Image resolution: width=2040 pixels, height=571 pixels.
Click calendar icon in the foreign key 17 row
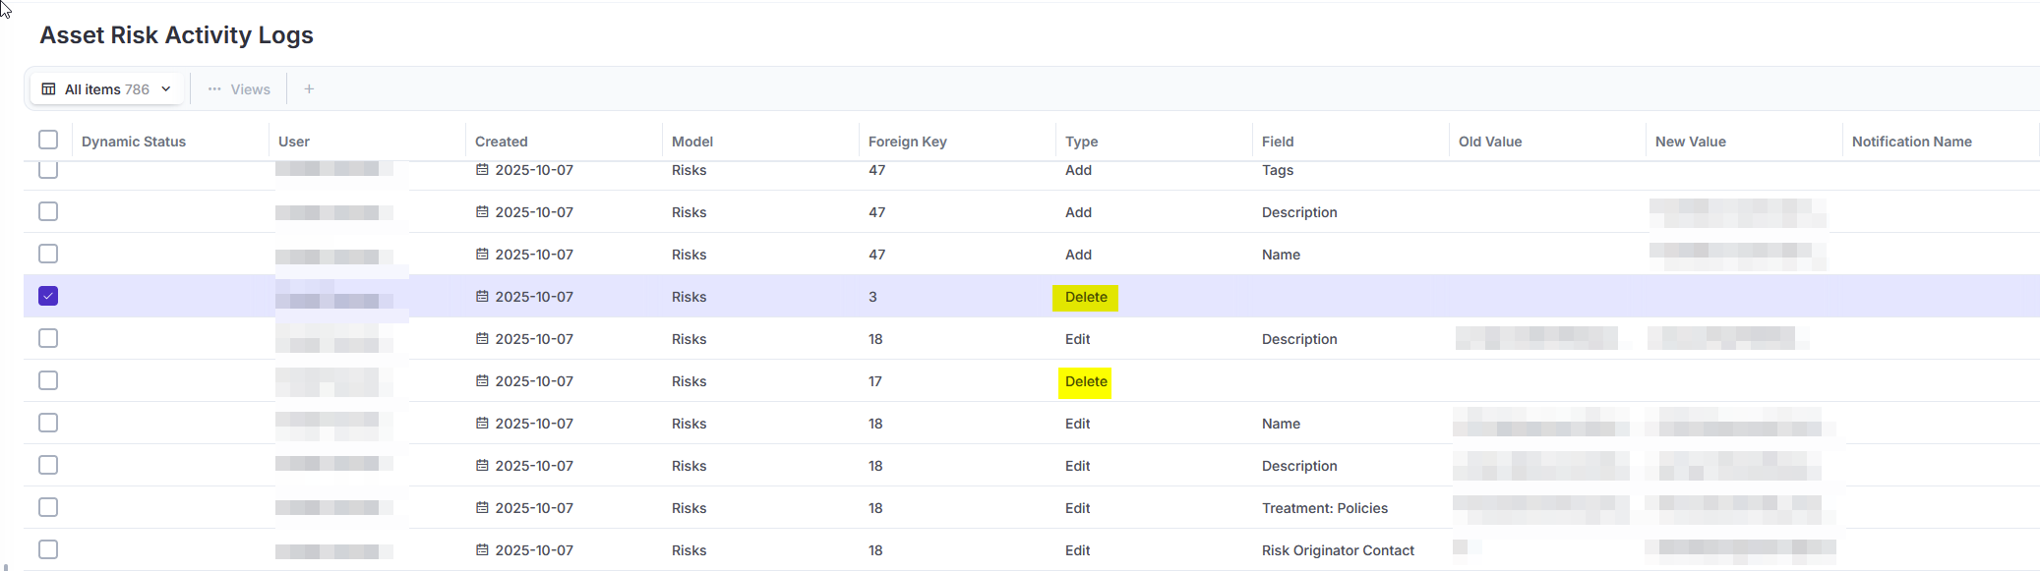click(482, 380)
